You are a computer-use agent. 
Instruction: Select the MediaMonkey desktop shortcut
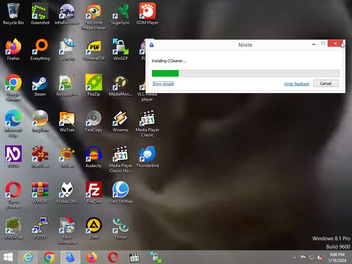tap(120, 85)
